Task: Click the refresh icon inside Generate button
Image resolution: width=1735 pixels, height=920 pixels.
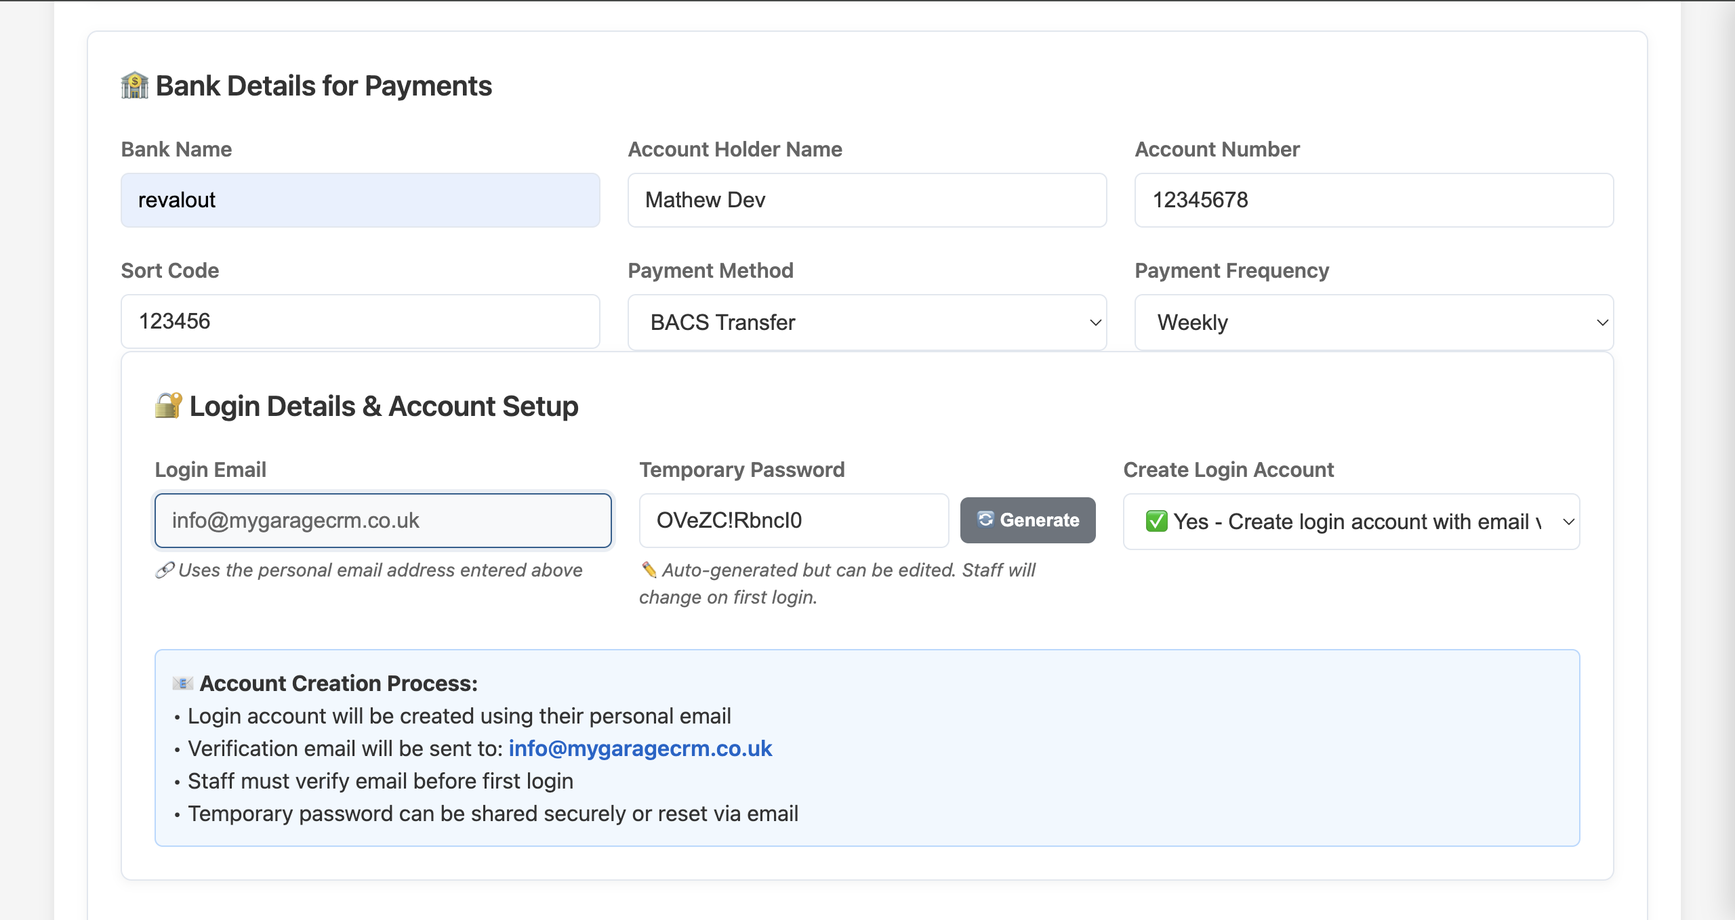Action: (984, 520)
